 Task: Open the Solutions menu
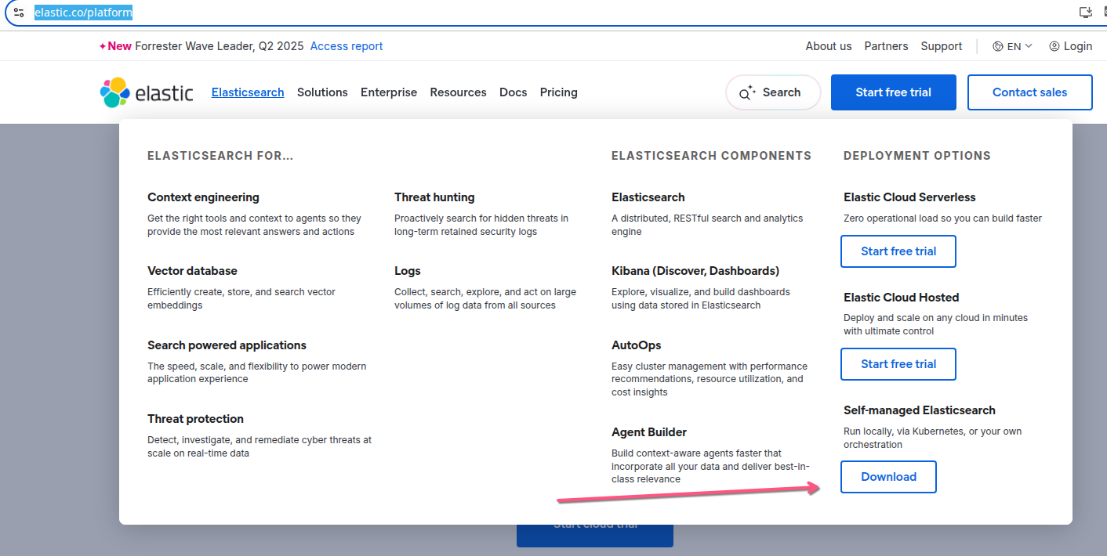[322, 92]
